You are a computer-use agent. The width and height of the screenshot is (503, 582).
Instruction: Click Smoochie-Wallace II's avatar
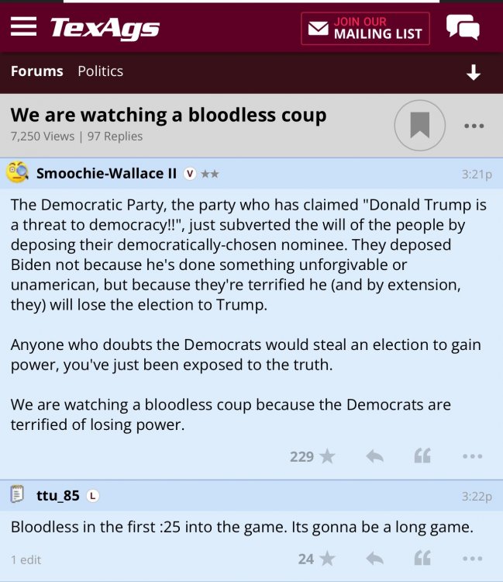tap(18, 173)
